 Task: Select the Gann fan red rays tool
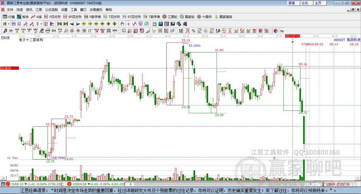click(x=130, y=31)
